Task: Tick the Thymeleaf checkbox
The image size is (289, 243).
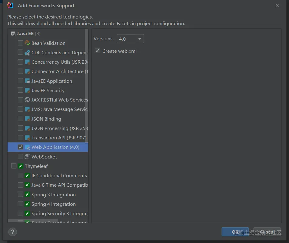Action: pyautogui.click(x=14, y=166)
